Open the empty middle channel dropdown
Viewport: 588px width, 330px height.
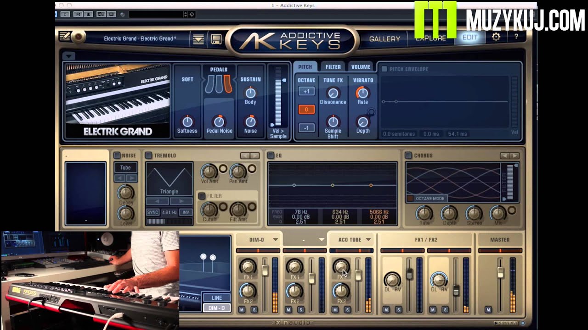(322, 240)
